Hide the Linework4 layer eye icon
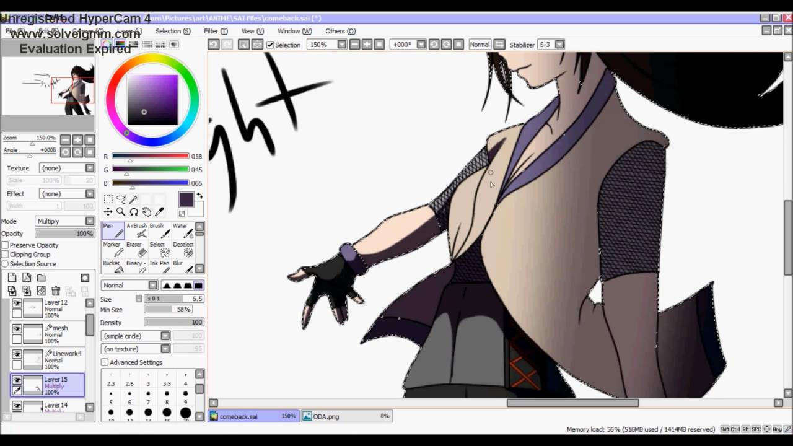The width and height of the screenshot is (793, 446). [17, 354]
